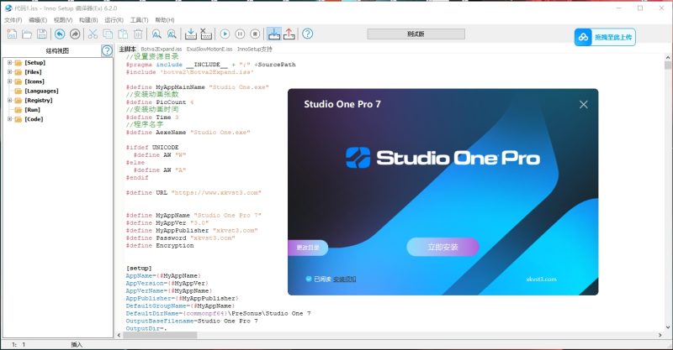Open help via toolbar question mark icon

click(307, 34)
